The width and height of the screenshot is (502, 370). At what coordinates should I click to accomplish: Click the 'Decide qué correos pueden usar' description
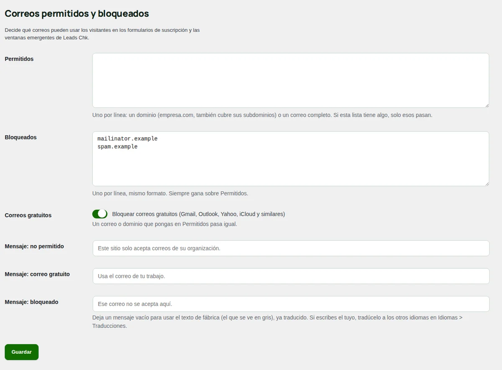point(102,34)
